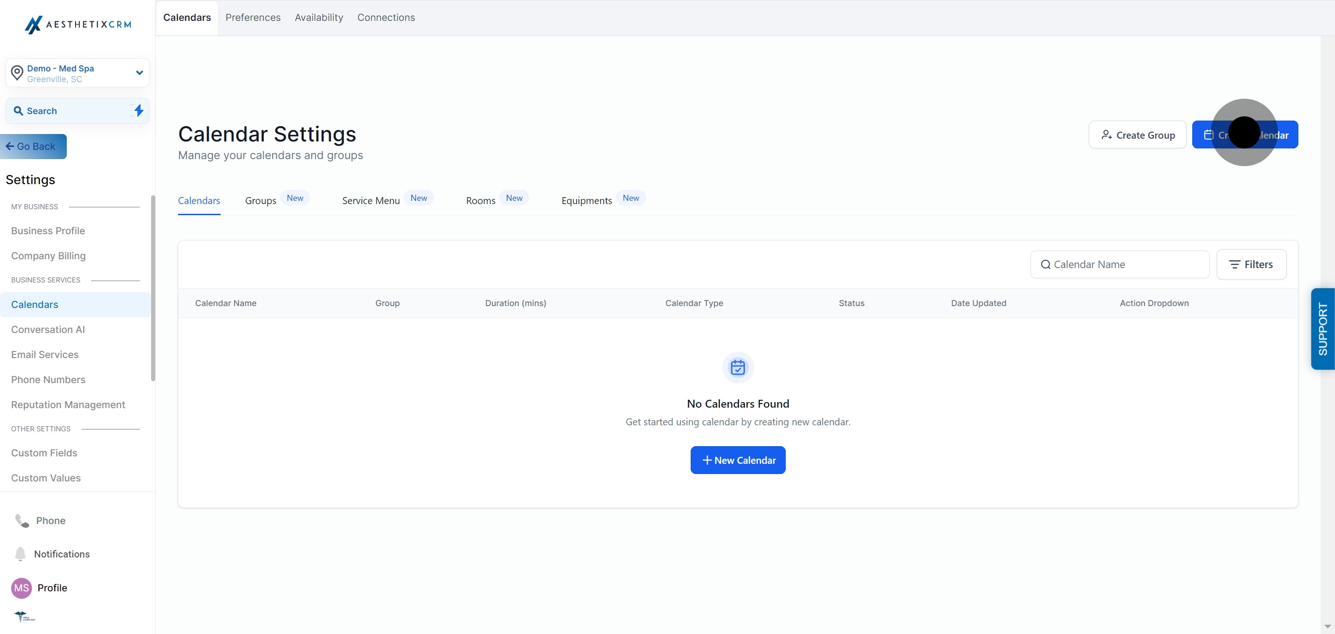Open the Filters dropdown
The width and height of the screenshot is (1335, 634).
tap(1252, 264)
